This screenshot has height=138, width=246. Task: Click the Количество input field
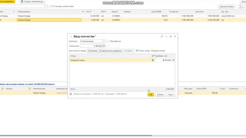point(91,46)
